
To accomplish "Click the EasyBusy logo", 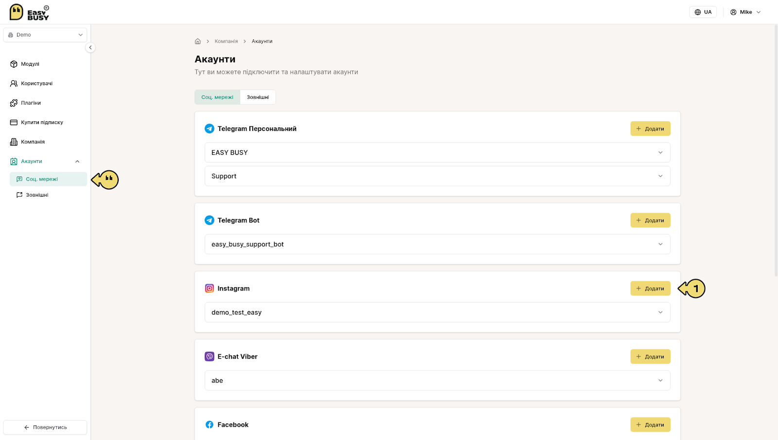I will click(x=29, y=12).
